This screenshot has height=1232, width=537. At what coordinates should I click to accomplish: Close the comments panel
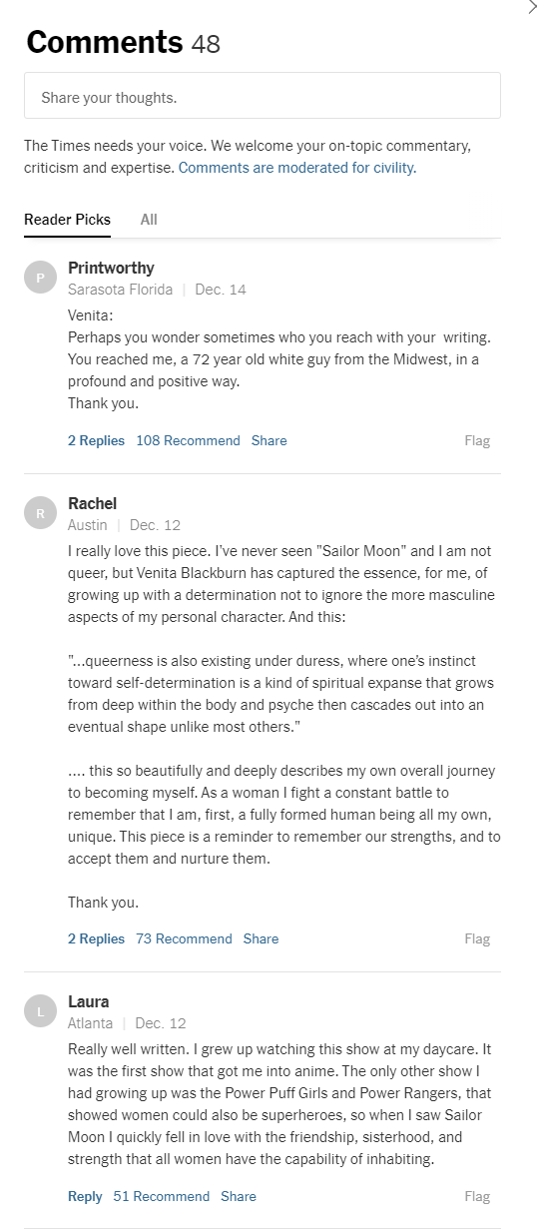[x=531, y=7]
